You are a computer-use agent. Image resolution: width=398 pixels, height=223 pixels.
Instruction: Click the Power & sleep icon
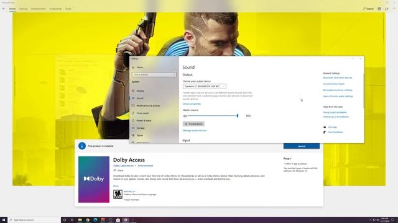133,120
